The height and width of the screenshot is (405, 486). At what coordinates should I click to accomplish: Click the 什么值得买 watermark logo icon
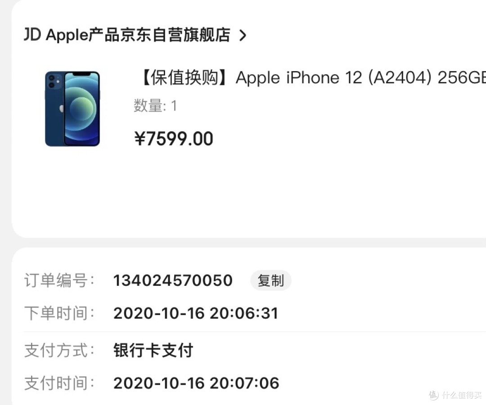point(434,395)
